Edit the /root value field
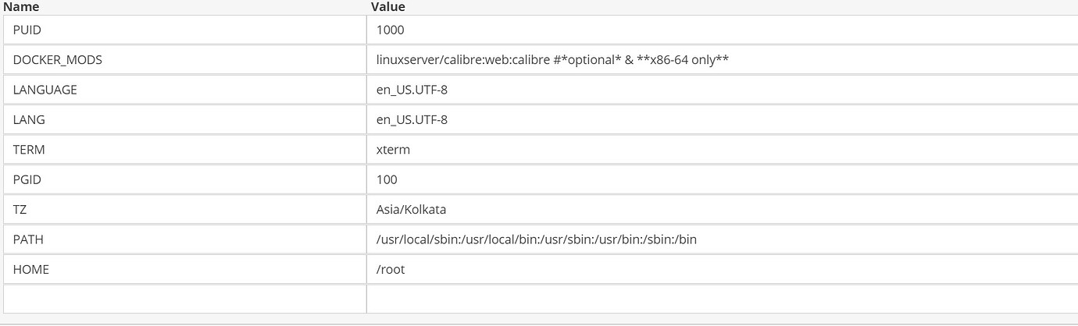The height and width of the screenshot is (326, 1078). [723, 269]
